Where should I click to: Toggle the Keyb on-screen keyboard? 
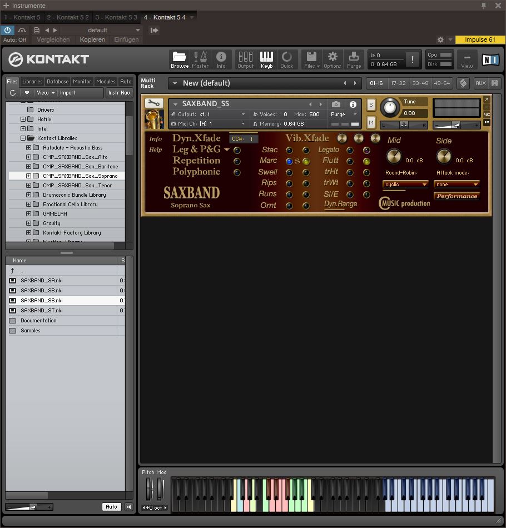[x=266, y=59]
